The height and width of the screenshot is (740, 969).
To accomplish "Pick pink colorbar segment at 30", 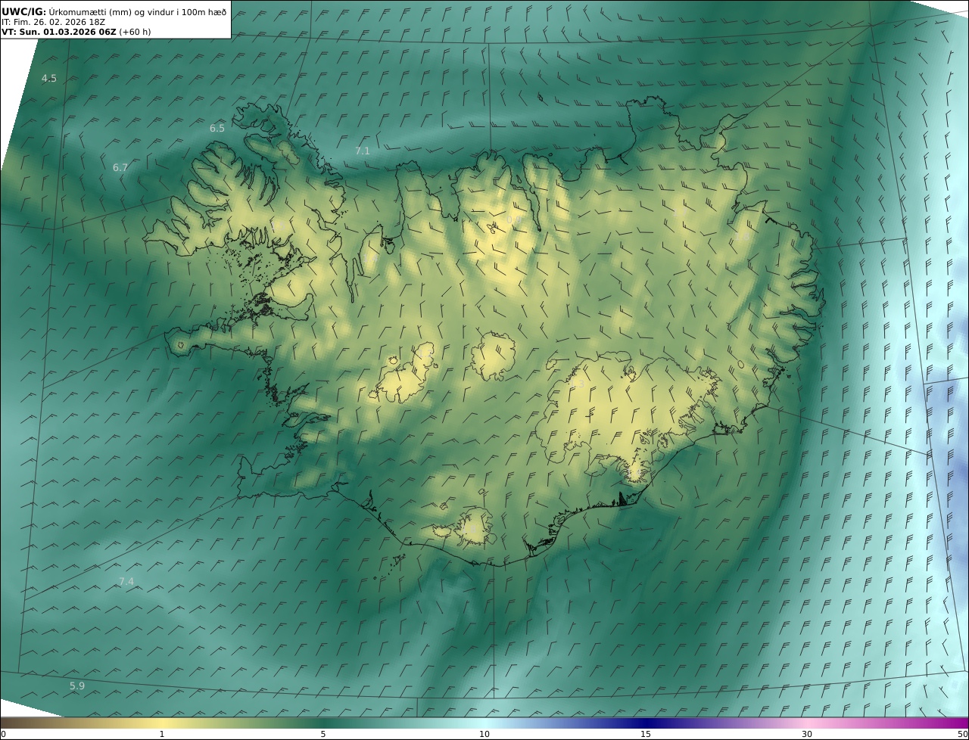I will pos(807,723).
